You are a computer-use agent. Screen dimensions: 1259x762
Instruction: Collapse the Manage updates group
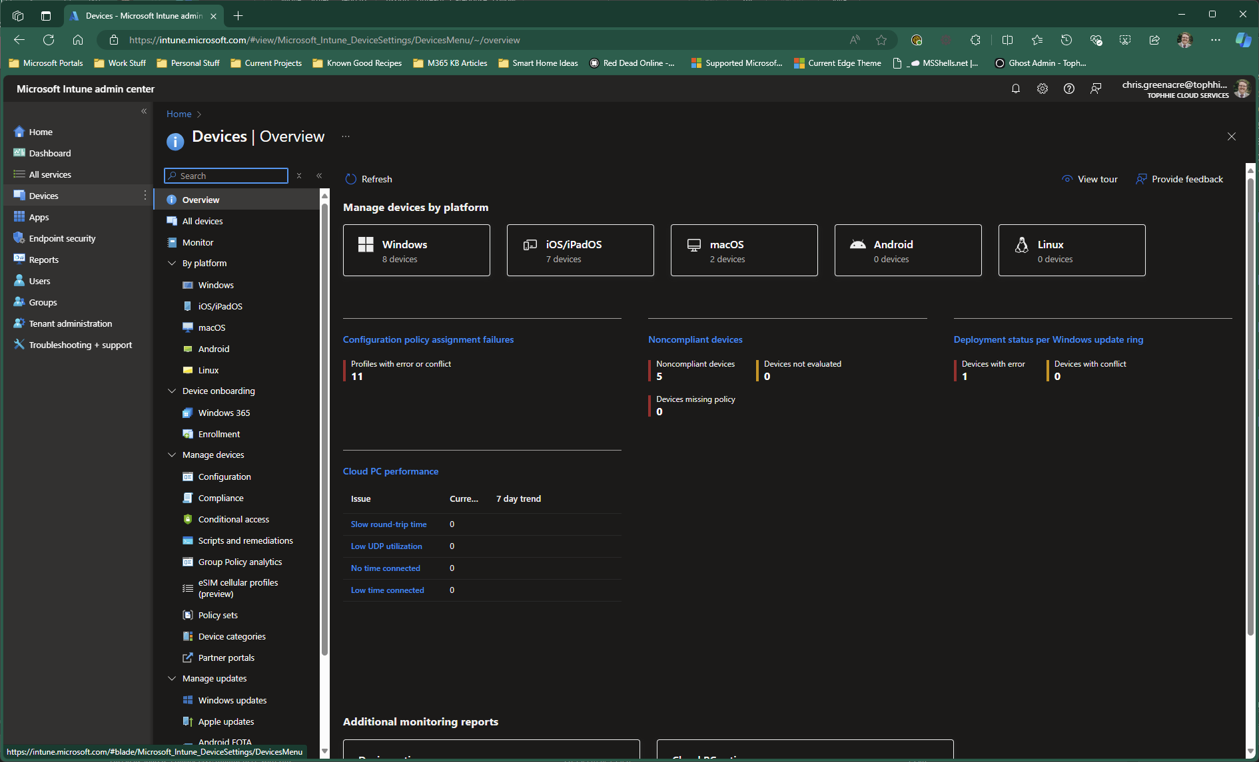(172, 679)
